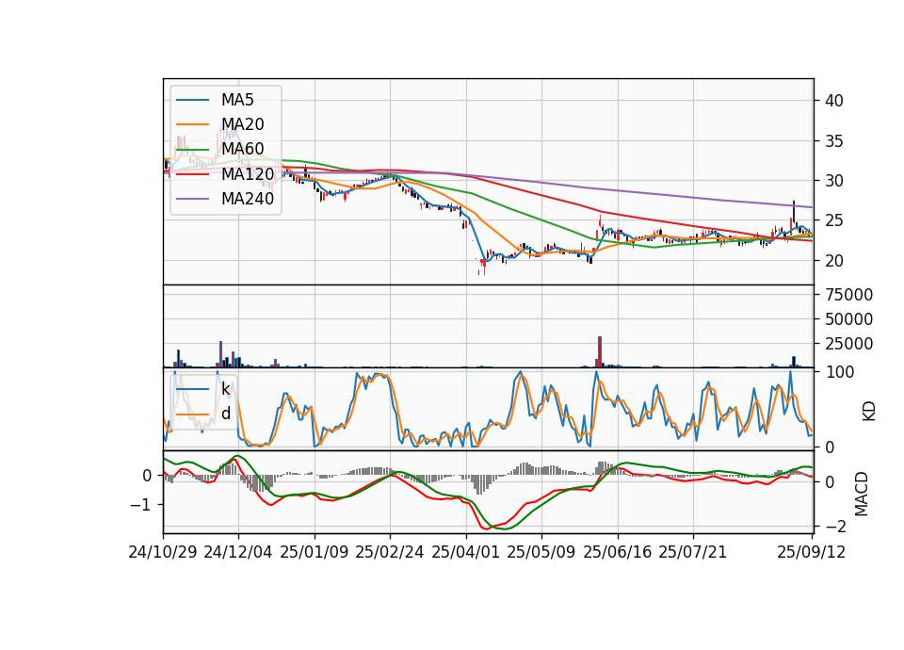Screen dimensions: 904x650
Task: Click the price axis value 40
Action: [833, 101]
